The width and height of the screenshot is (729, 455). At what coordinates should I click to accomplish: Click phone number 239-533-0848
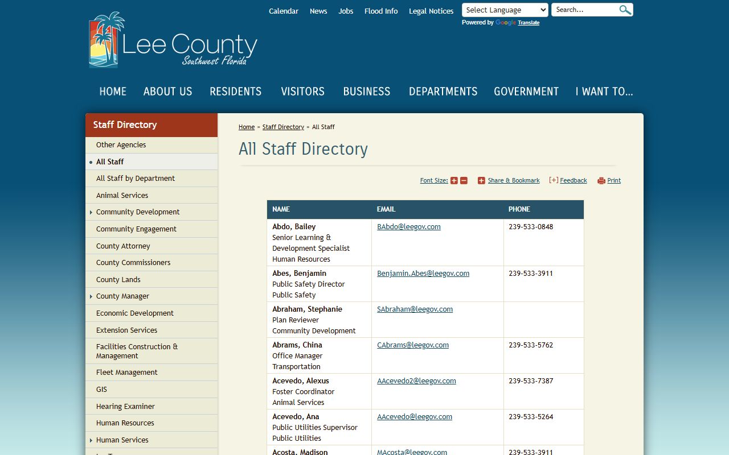531,226
